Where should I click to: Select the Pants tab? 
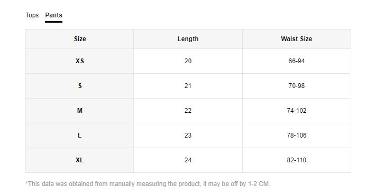[x=53, y=15]
